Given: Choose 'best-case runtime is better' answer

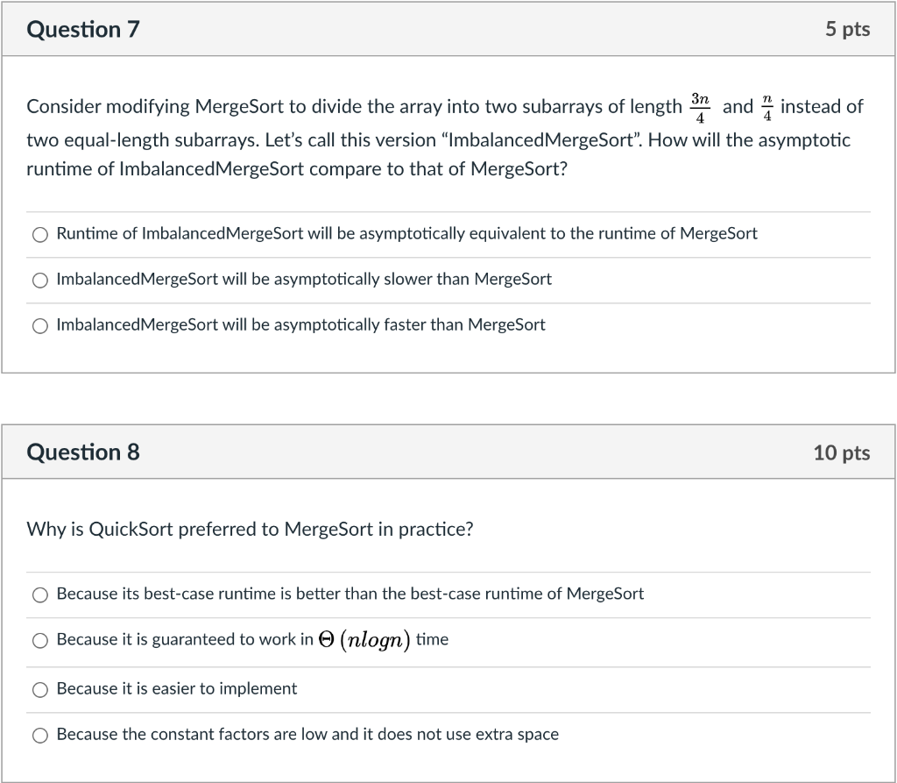Looking at the screenshot, I should (40, 594).
